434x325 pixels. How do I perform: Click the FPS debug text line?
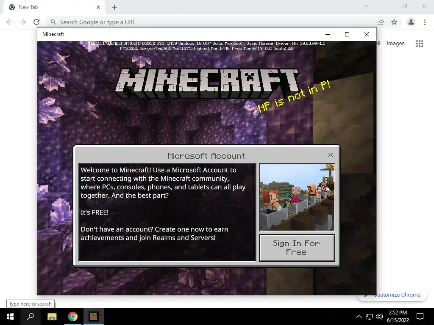pyautogui.click(x=206, y=48)
